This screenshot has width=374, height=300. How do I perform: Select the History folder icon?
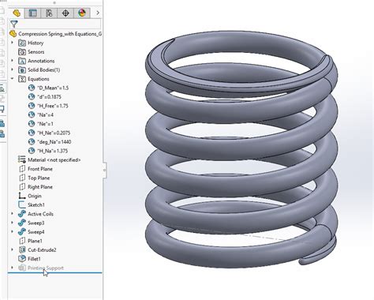22,43
